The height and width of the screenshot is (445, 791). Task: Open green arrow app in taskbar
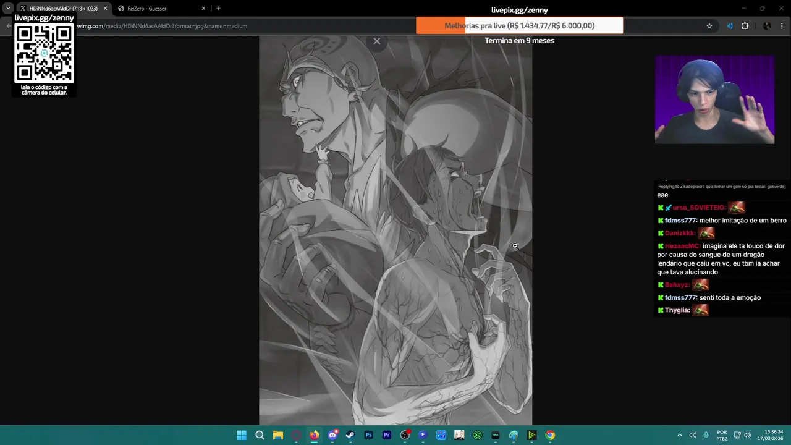pos(531,435)
